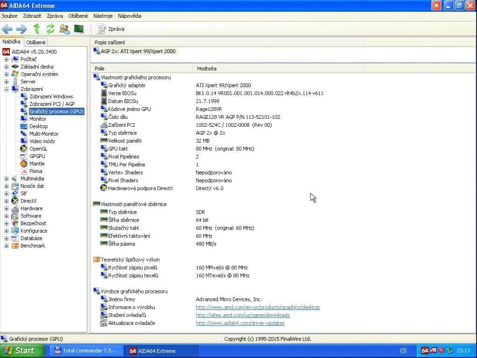Expand the Operační systém node

[x=6, y=74]
